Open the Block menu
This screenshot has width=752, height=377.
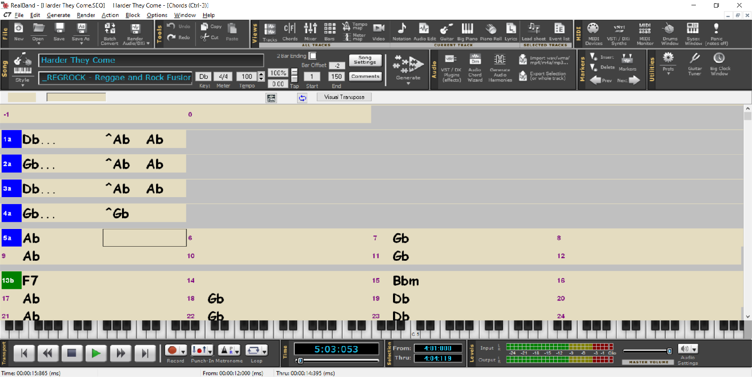133,15
